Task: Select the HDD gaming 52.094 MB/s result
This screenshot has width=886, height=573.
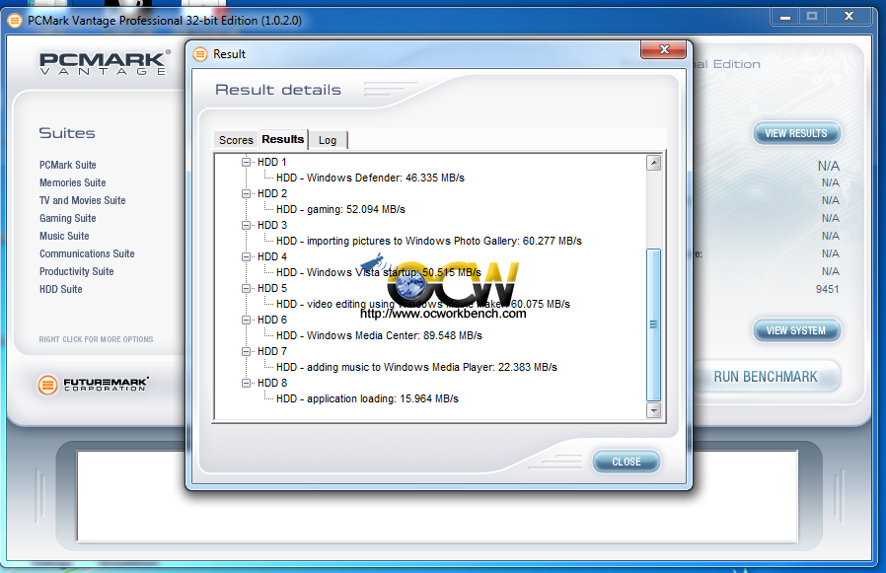Action: (340, 210)
